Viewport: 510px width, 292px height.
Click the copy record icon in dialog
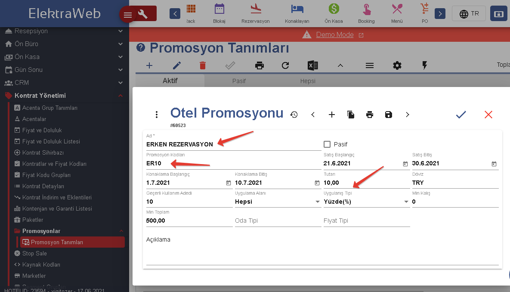pyautogui.click(x=351, y=115)
